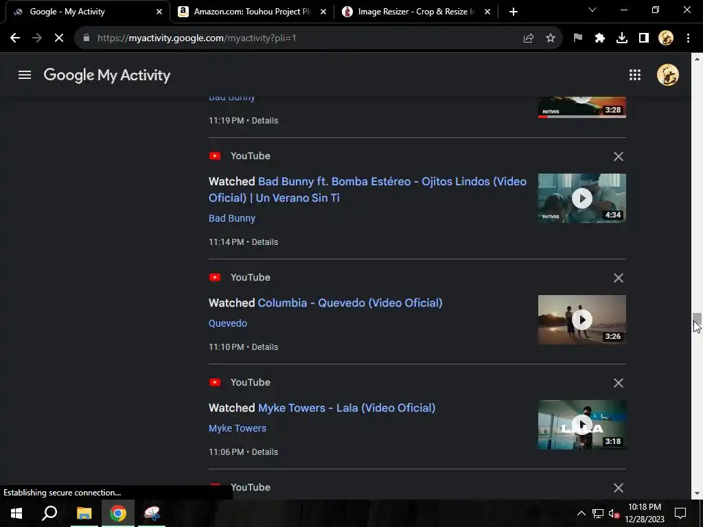Screen dimensions: 703x527
Task: Toggle the Chrome side panel
Action: click(x=644, y=38)
